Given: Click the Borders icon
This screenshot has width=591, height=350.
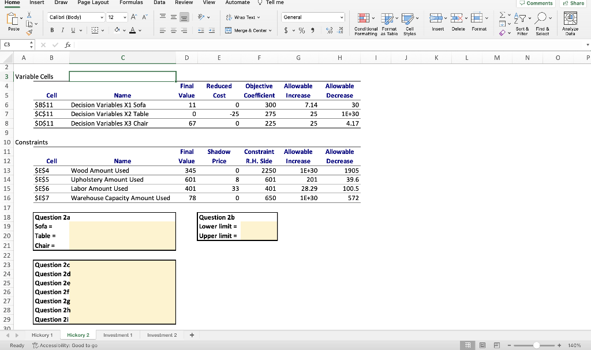Looking at the screenshot, I should coord(95,30).
